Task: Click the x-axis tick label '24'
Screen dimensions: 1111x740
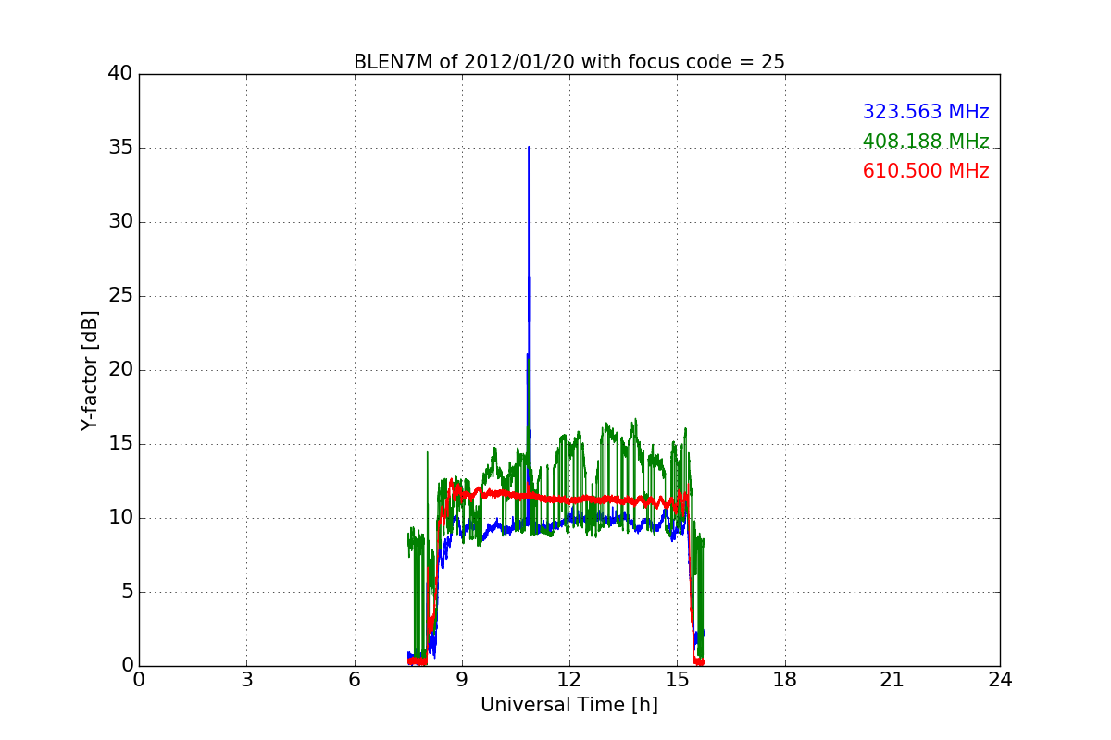Action: click(x=1000, y=680)
